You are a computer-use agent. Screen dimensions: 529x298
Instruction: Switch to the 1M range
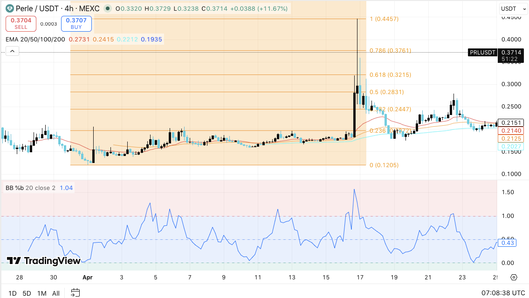click(41, 293)
